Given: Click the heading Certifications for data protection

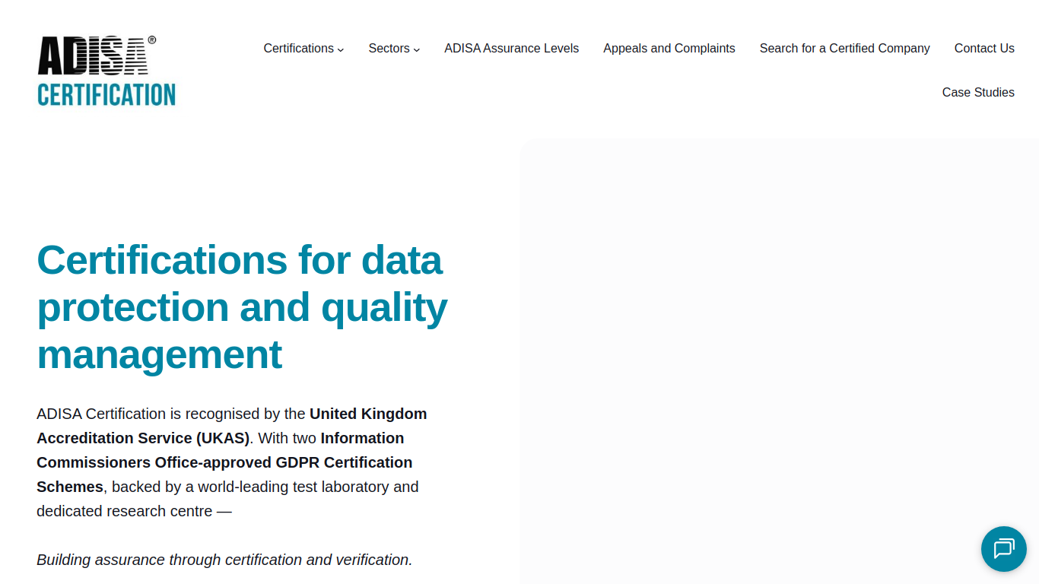Looking at the screenshot, I should (242, 306).
